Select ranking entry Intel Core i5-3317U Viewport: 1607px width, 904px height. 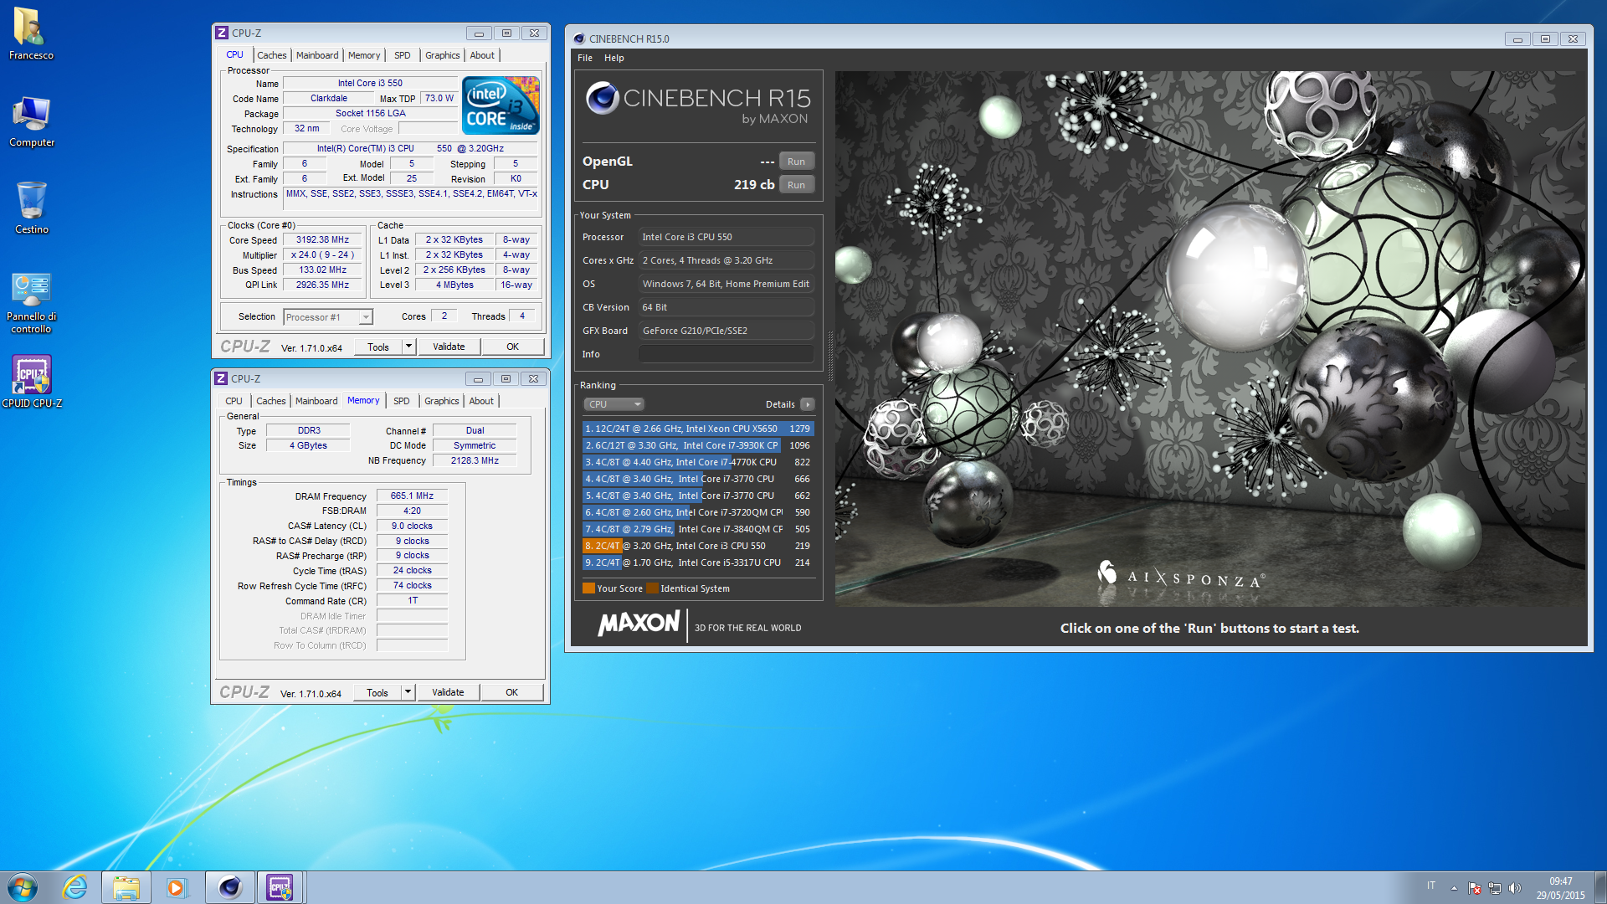[x=697, y=562]
